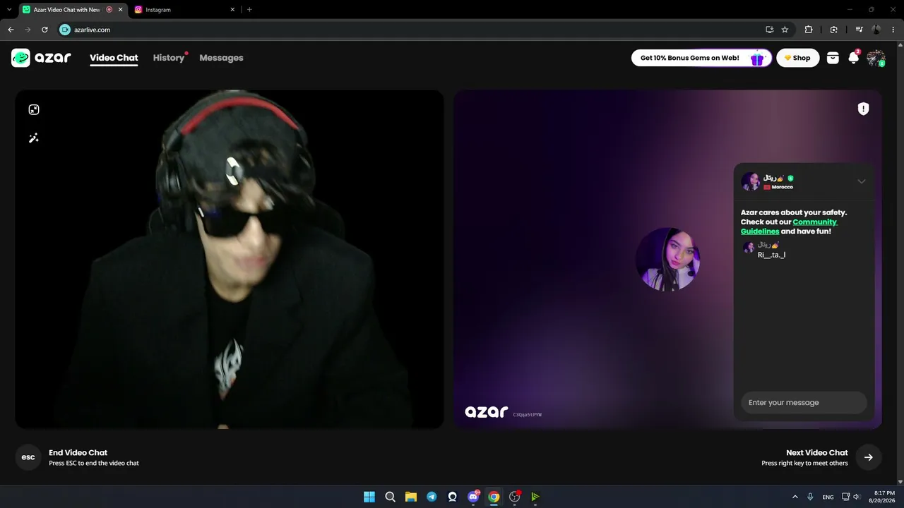Open the Azar profile avatar menu
The height and width of the screenshot is (508, 904).
876,58
